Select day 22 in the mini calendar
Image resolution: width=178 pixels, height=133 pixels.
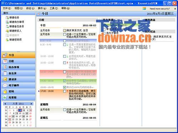coord(13,120)
